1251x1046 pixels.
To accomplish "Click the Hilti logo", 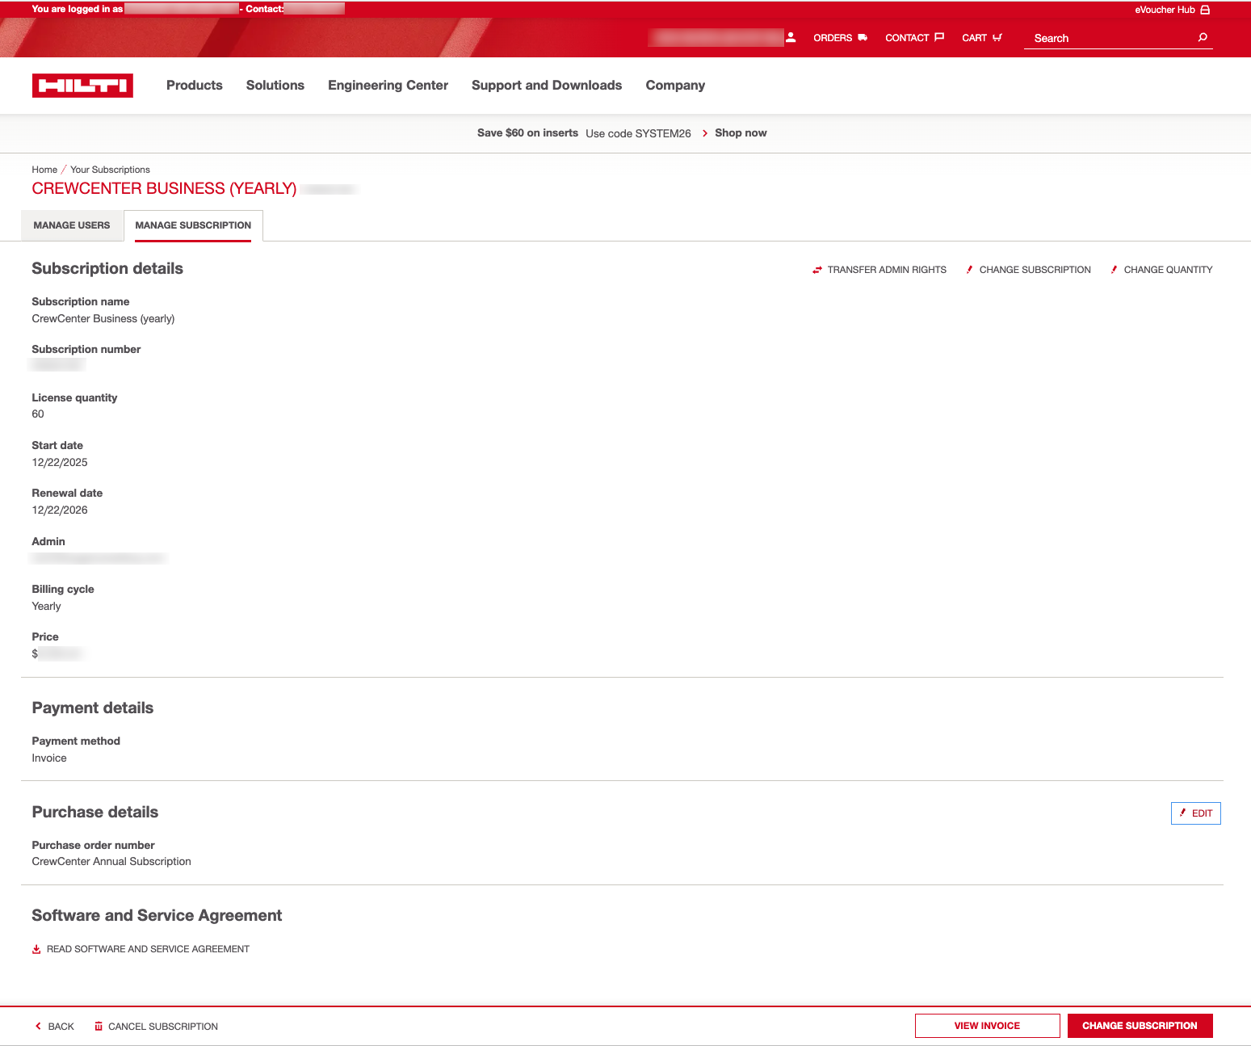I will point(82,85).
